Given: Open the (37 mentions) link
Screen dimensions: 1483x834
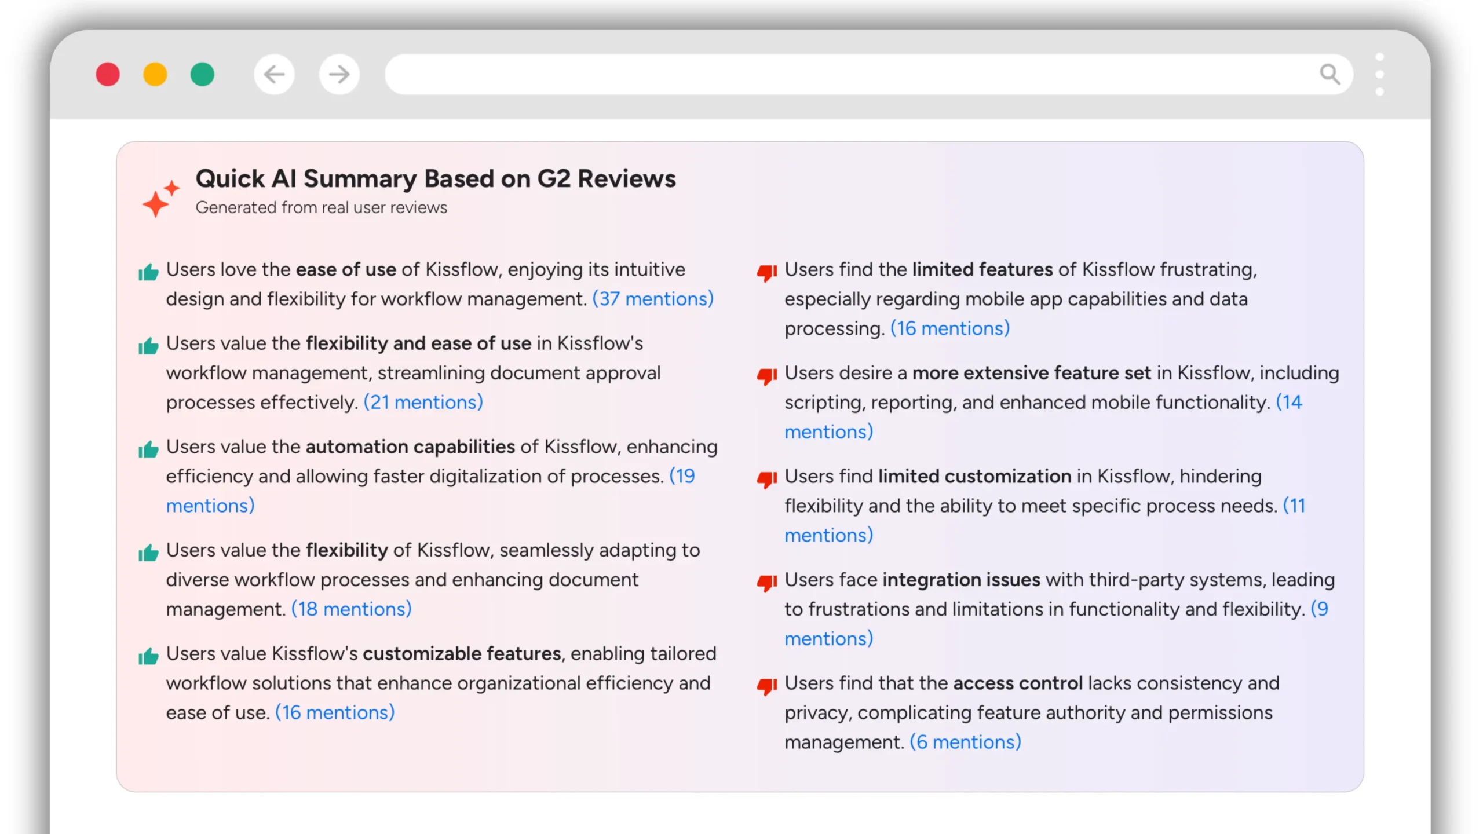Looking at the screenshot, I should click(x=653, y=299).
